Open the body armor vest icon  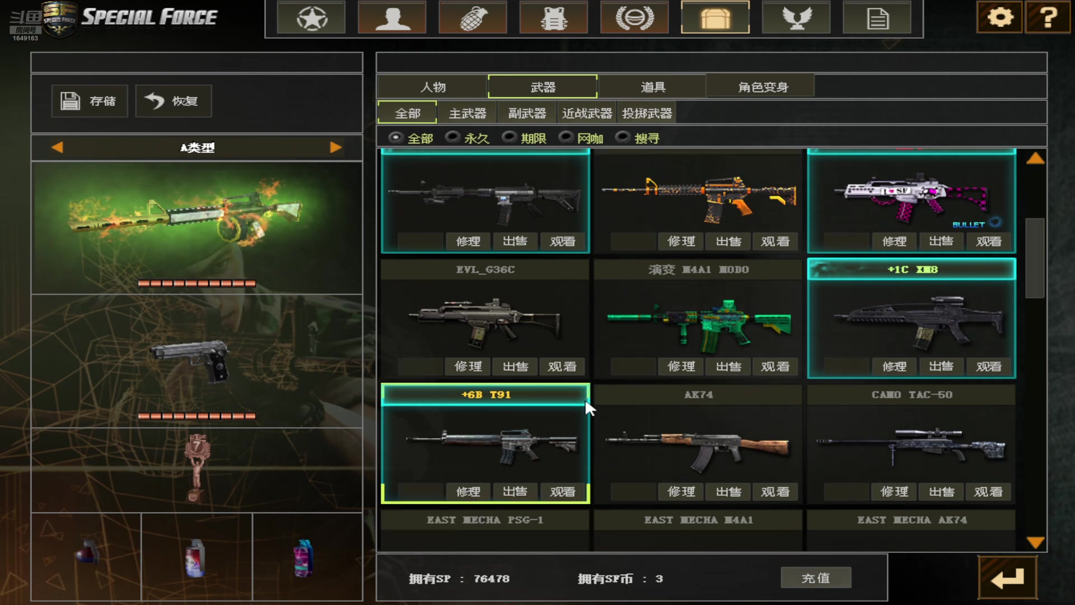point(554,18)
